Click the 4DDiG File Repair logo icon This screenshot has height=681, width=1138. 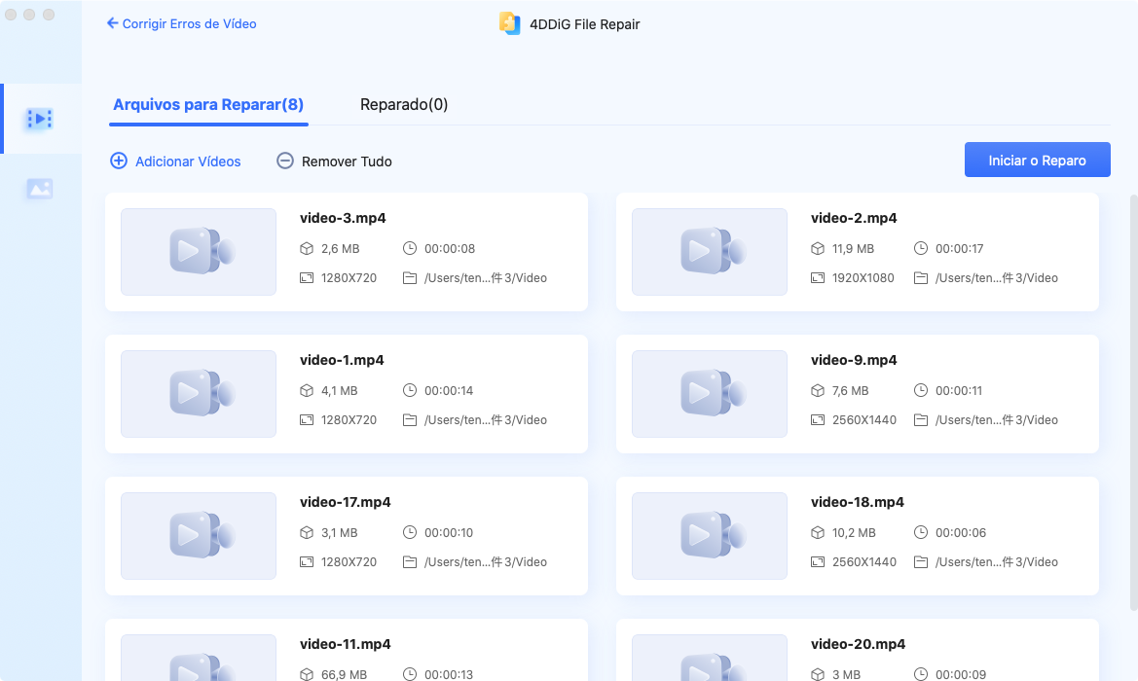pyautogui.click(x=510, y=23)
